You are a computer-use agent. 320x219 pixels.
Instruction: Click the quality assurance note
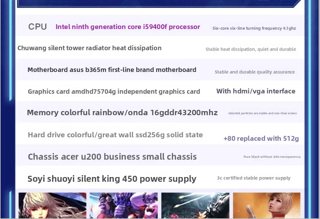coord(255,72)
